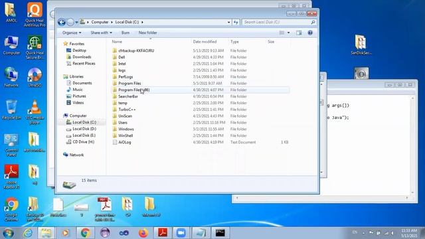Select the SanDiskSec desktop icon
This screenshot has height=239, width=425.
click(361, 45)
